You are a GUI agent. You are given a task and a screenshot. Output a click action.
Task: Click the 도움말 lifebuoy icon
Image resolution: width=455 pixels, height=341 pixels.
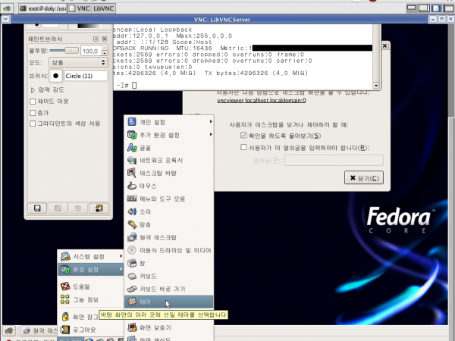click(x=65, y=286)
